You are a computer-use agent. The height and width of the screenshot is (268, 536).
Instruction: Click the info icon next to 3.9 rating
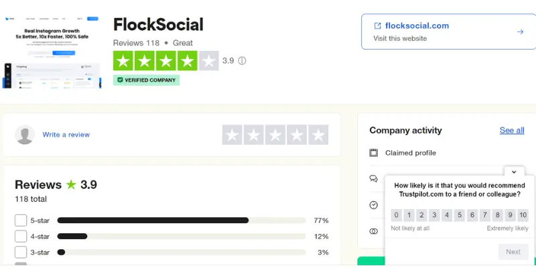pos(242,61)
